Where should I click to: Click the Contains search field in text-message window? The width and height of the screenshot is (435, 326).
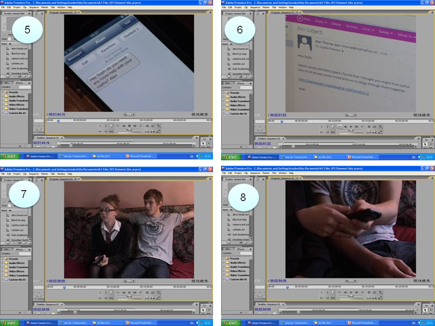click(x=24, y=87)
